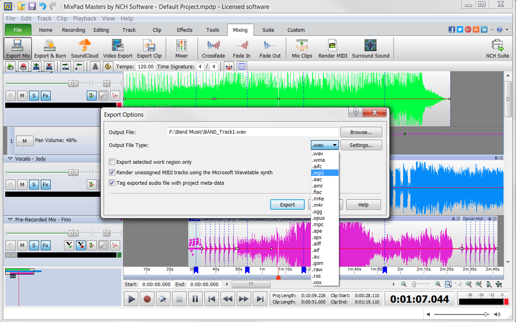Screen dimensions: 516x322
Task: Click the Mix Clips icon
Action: pyautogui.click(x=302, y=49)
